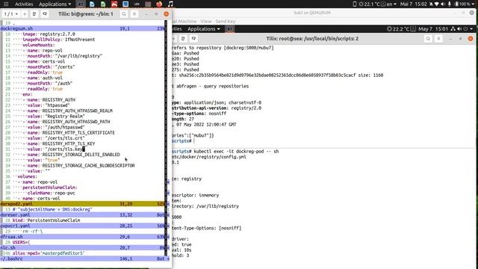Search in the left Tilix window
Viewport: 478px width, 269px height.
124,14
